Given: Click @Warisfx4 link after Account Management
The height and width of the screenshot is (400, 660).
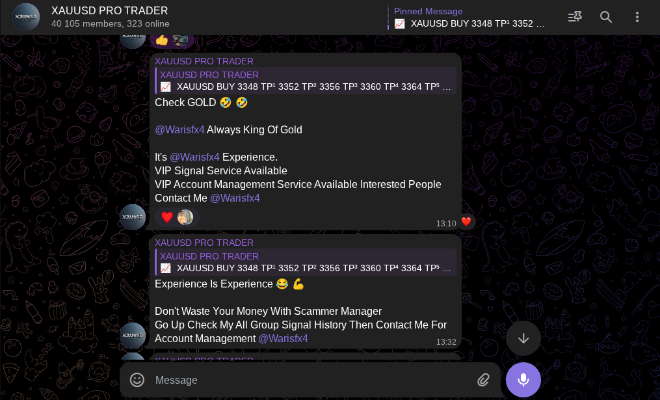Looking at the screenshot, I should coord(283,338).
